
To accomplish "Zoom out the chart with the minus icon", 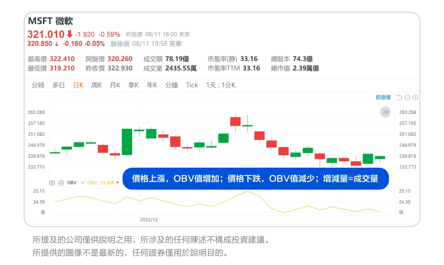I will pyautogui.click(x=407, y=97).
